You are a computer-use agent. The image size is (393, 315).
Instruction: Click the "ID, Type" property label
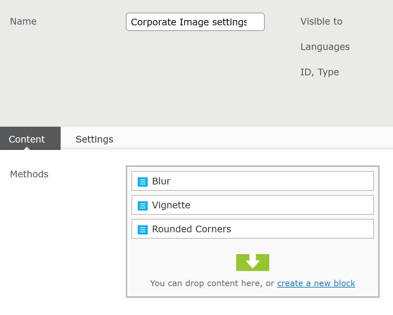point(319,72)
